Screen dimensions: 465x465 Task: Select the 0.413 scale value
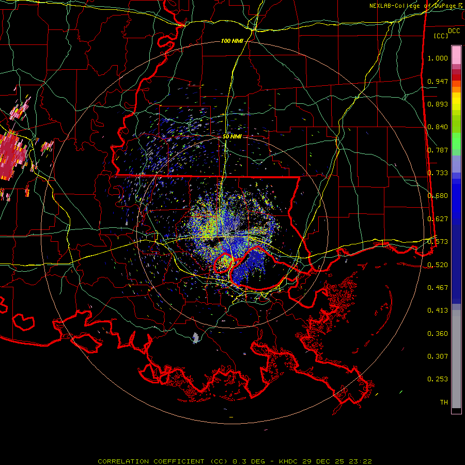438,311
